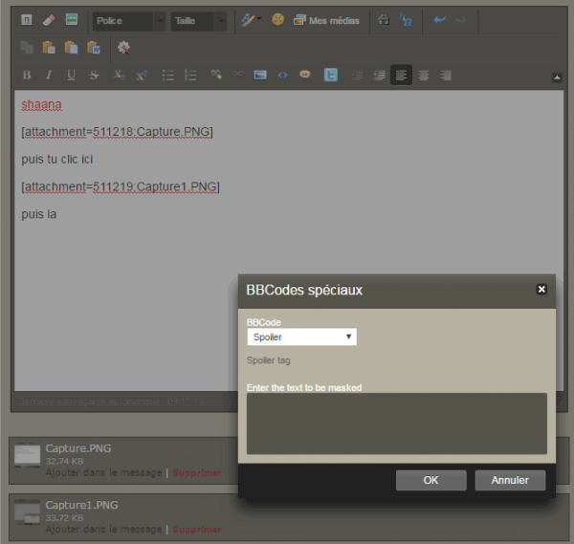Click Ajouter dans le message for Capture.PNG
The height and width of the screenshot is (544, 574).
(103, 473)
